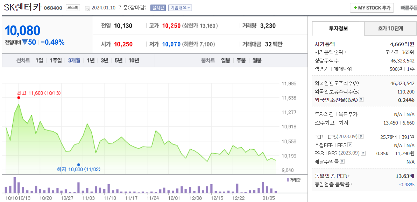Switch to the 호가10단계 tab
The height and width of the screenshot is (202, 417).
point(390,28)
